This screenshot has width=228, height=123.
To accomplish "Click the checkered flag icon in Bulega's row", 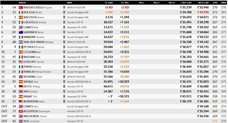I will [64, 12].
